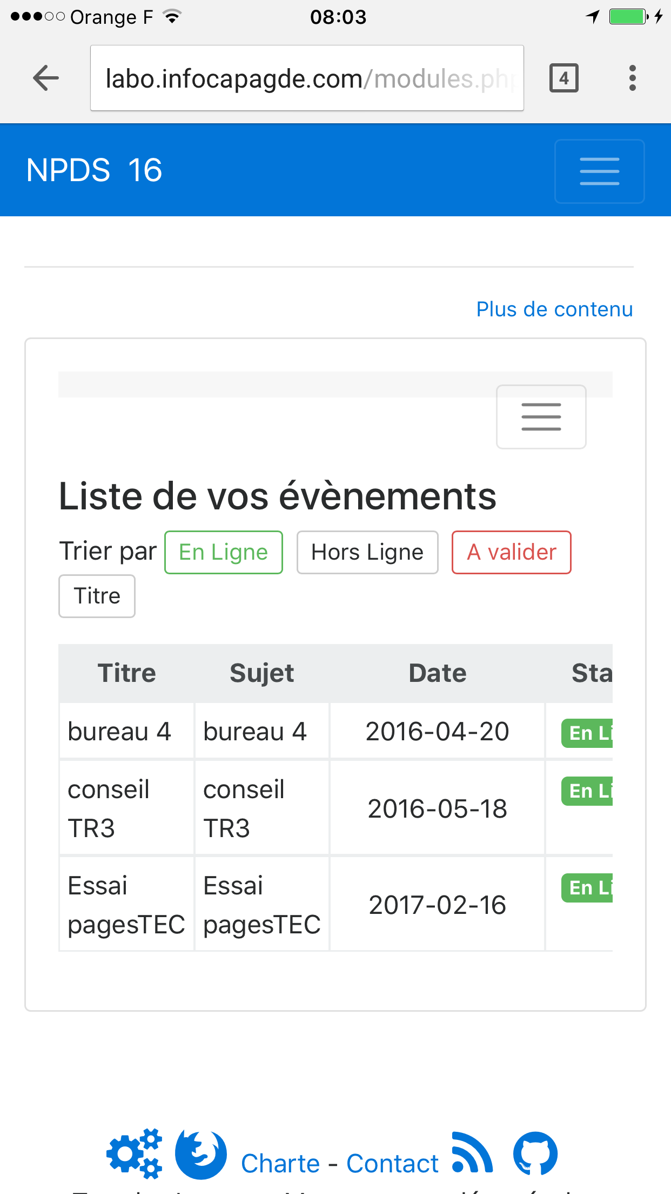Image resolution: width=671 pixels, height=1194 pixels.
Task: Filter events by Hors Ligne
Action: pyautogui.click(x=367, y=552)
